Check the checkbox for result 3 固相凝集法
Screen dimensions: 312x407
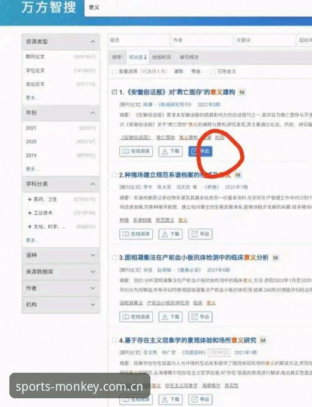(114, 257)
